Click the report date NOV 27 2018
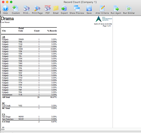This screenshot has height=133, width=141. (x=103, y=24)
